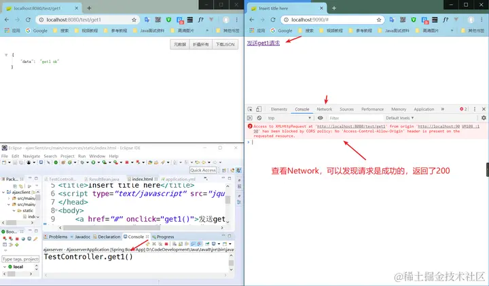Terminate the console process red square
The width and height of the screenshot is (489, 286).
[166, 244]
